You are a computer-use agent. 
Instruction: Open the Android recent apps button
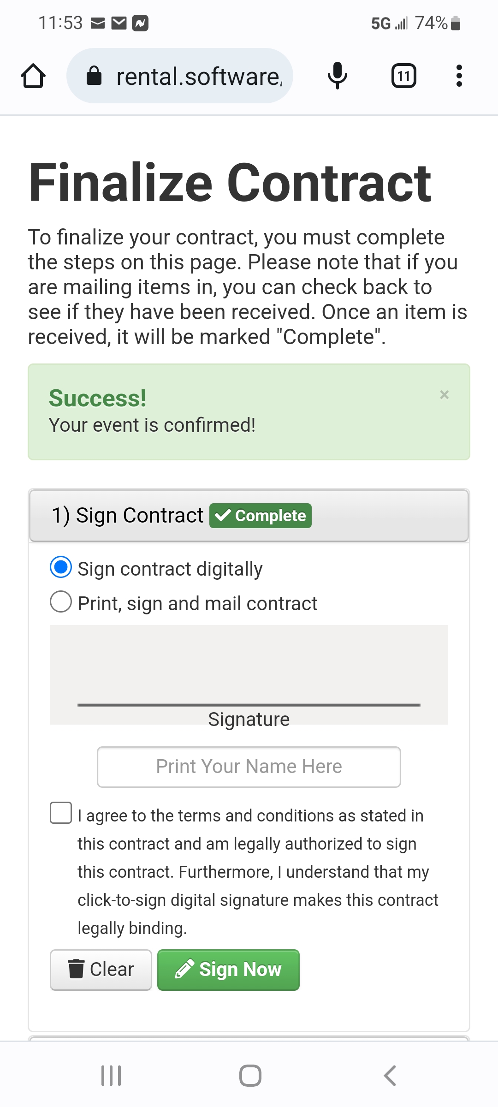111,1076
